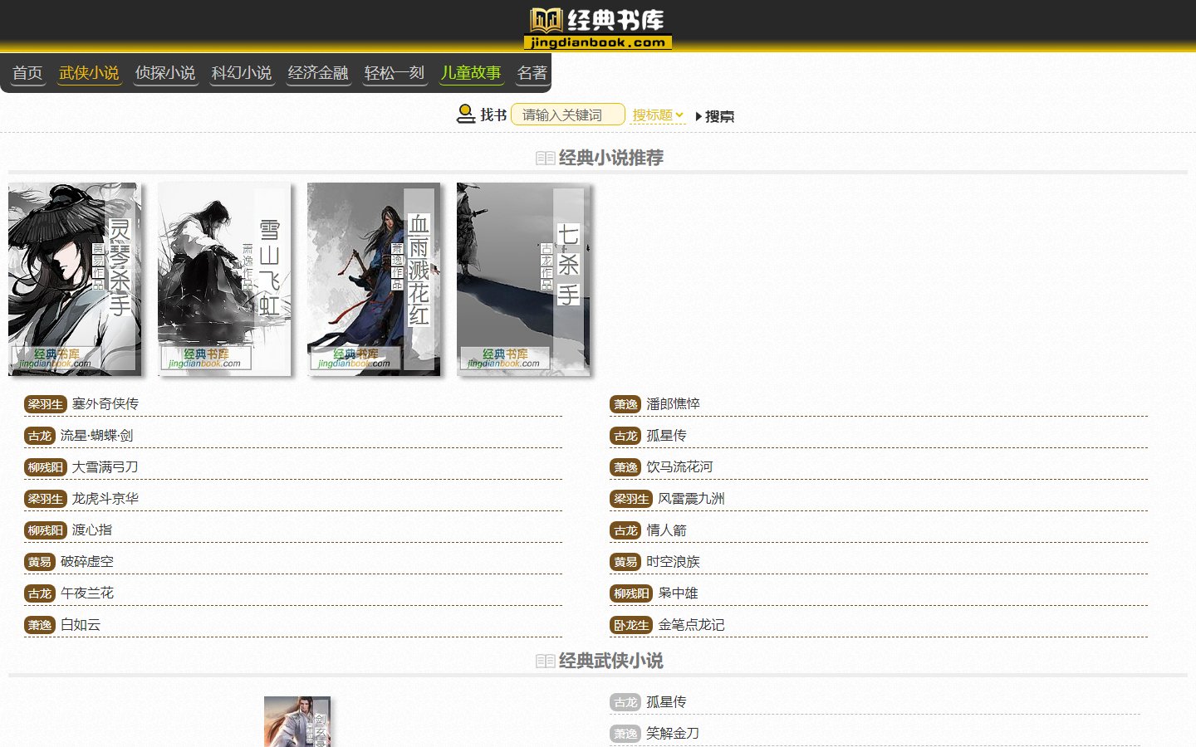This screenshot has height=747, width=1196.
Task: Open the novel 龙虎斗京华
Action: click(x=105, y=498)
